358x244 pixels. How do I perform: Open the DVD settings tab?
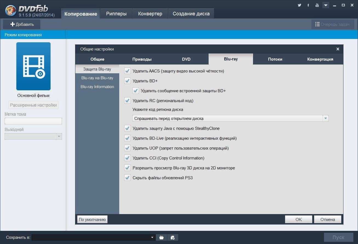tap(186, 59)
